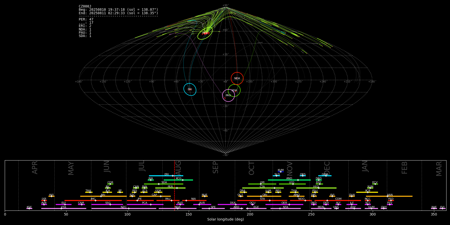Click the dark blue KUM shower bar
The image size is (450, 225).
coord(281,172)
